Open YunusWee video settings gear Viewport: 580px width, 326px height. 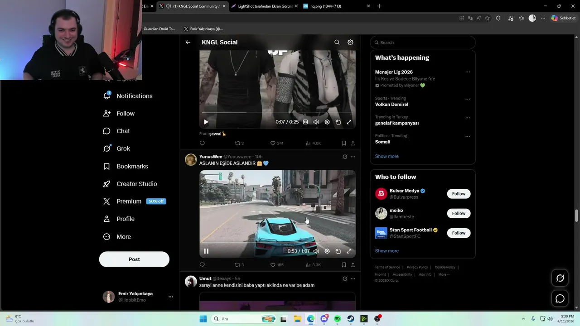[327, 251]
